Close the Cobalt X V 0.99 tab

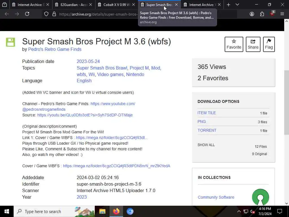click(133, 5)
